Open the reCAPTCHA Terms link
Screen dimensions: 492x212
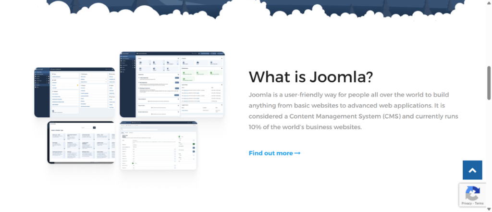[479, 203]
